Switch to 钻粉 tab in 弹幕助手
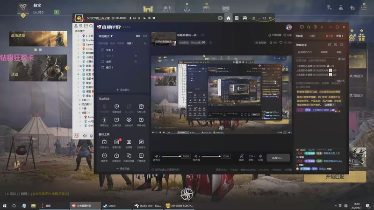Viewport: 374px width, 210px height. tap(339, 52)
